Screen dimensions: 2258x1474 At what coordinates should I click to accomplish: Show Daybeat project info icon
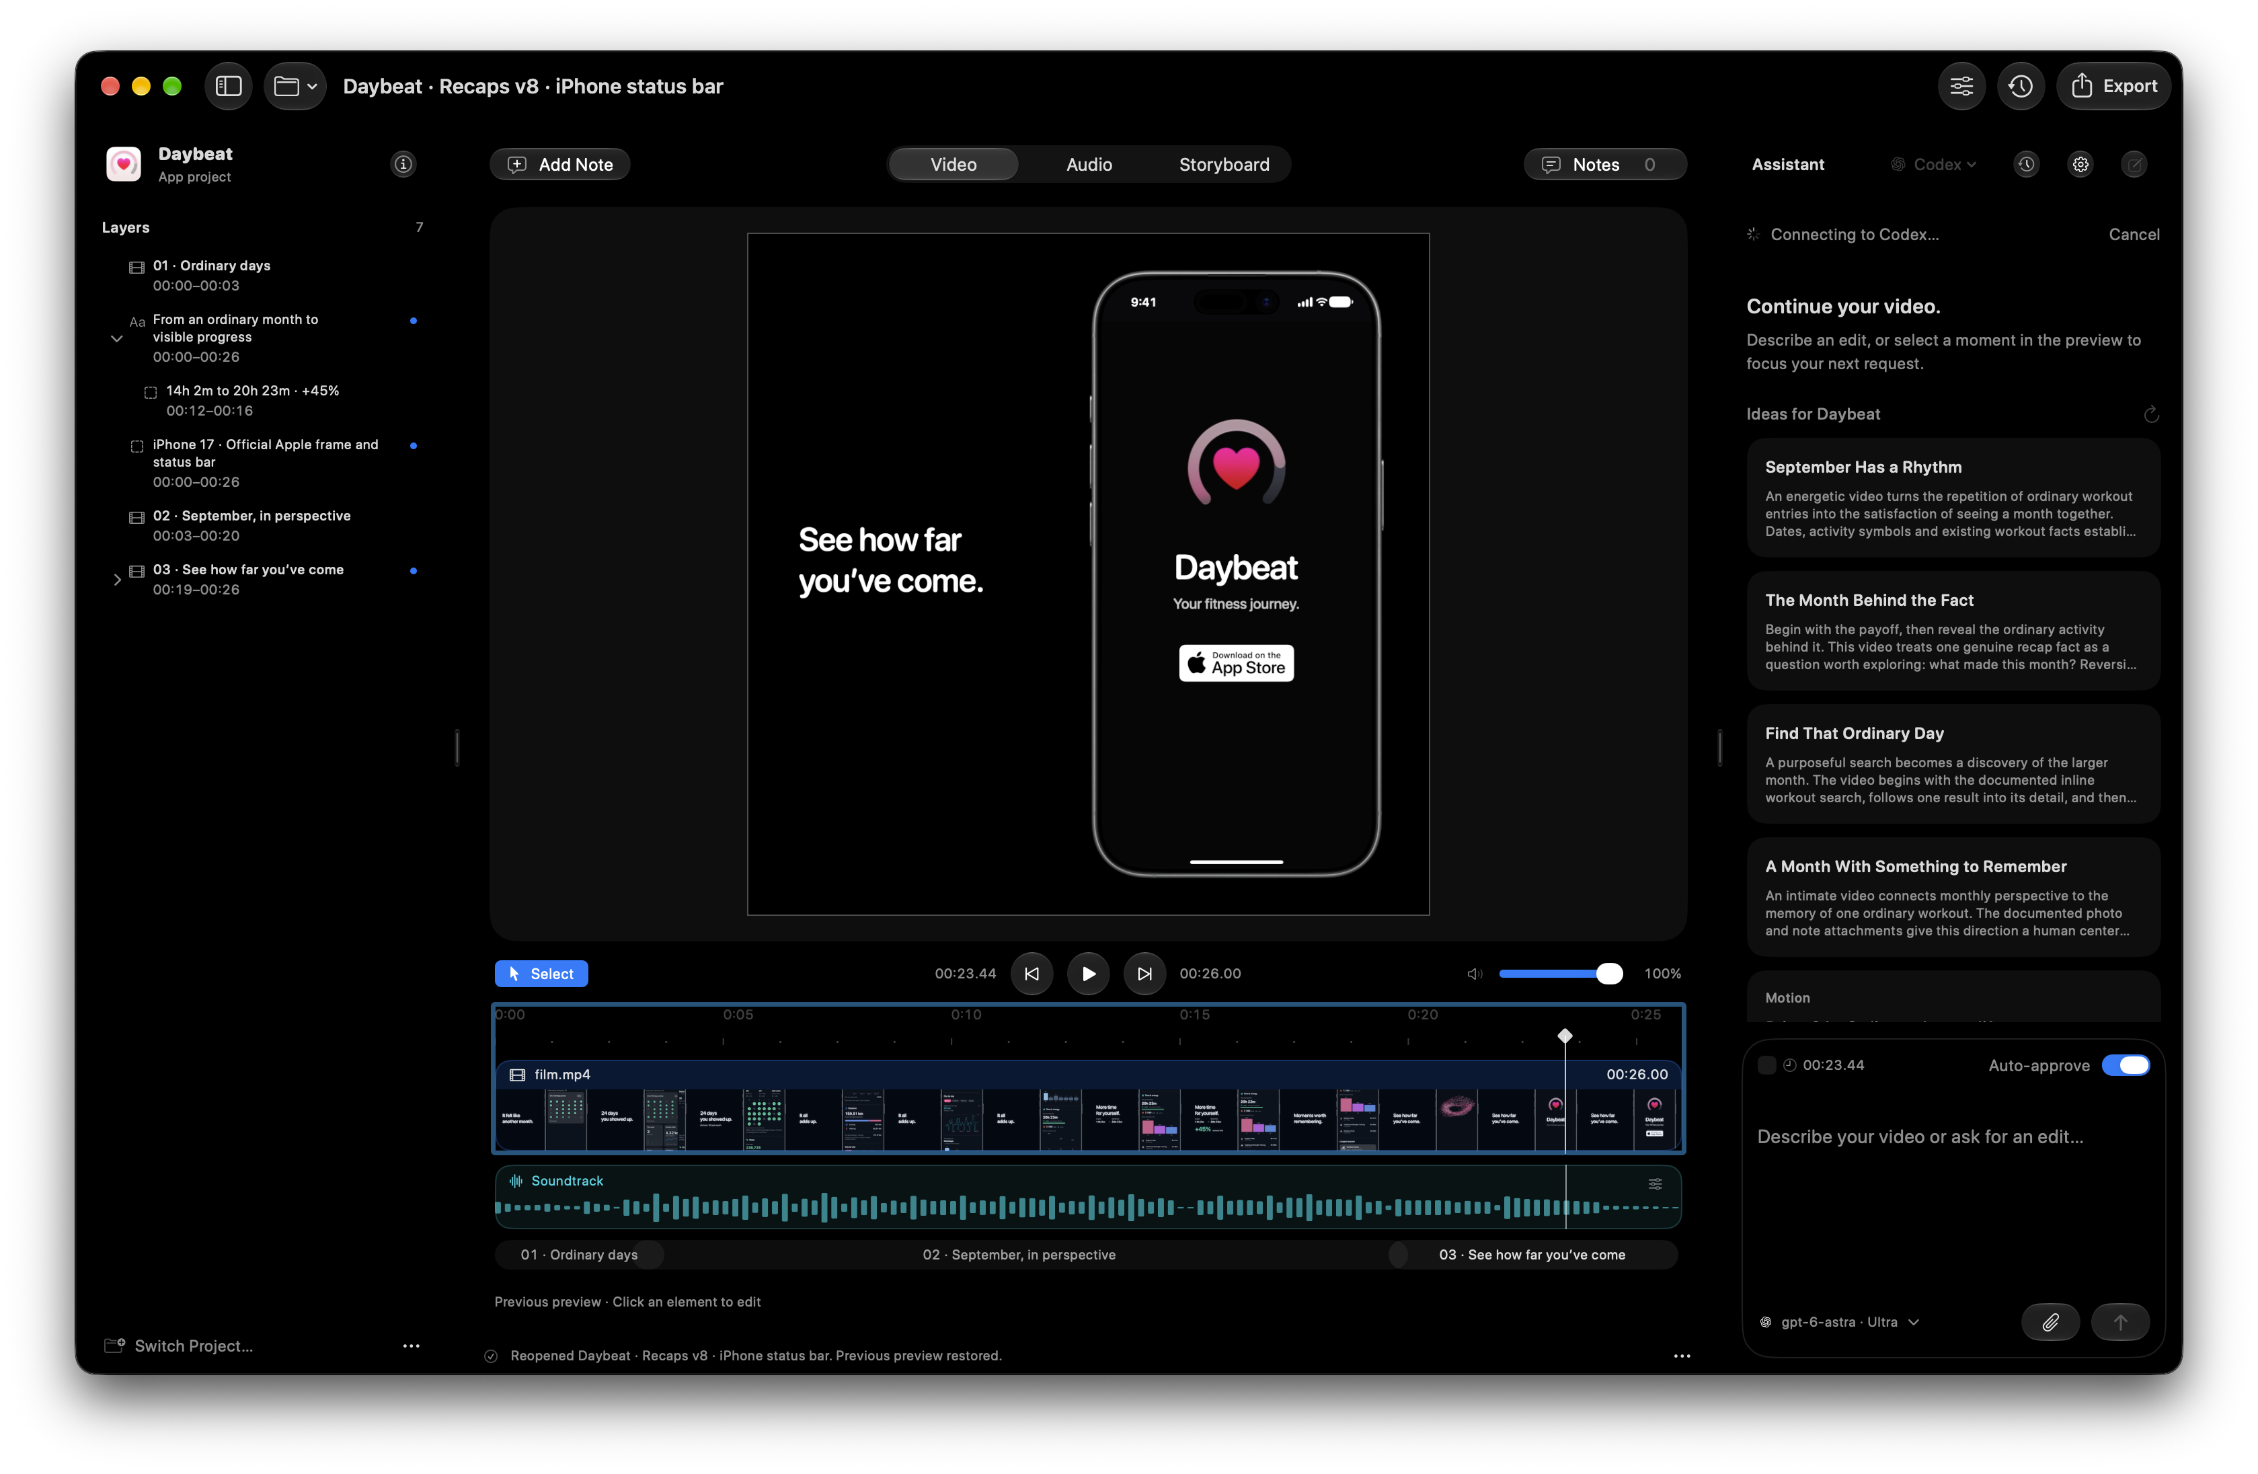pyautogui.click(x=403, y=164)
